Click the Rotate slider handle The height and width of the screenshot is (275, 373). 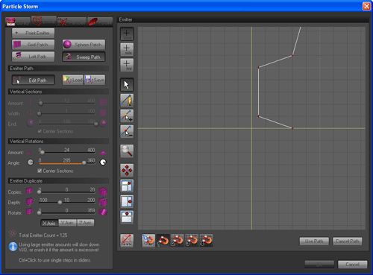(x=40, y=212)
